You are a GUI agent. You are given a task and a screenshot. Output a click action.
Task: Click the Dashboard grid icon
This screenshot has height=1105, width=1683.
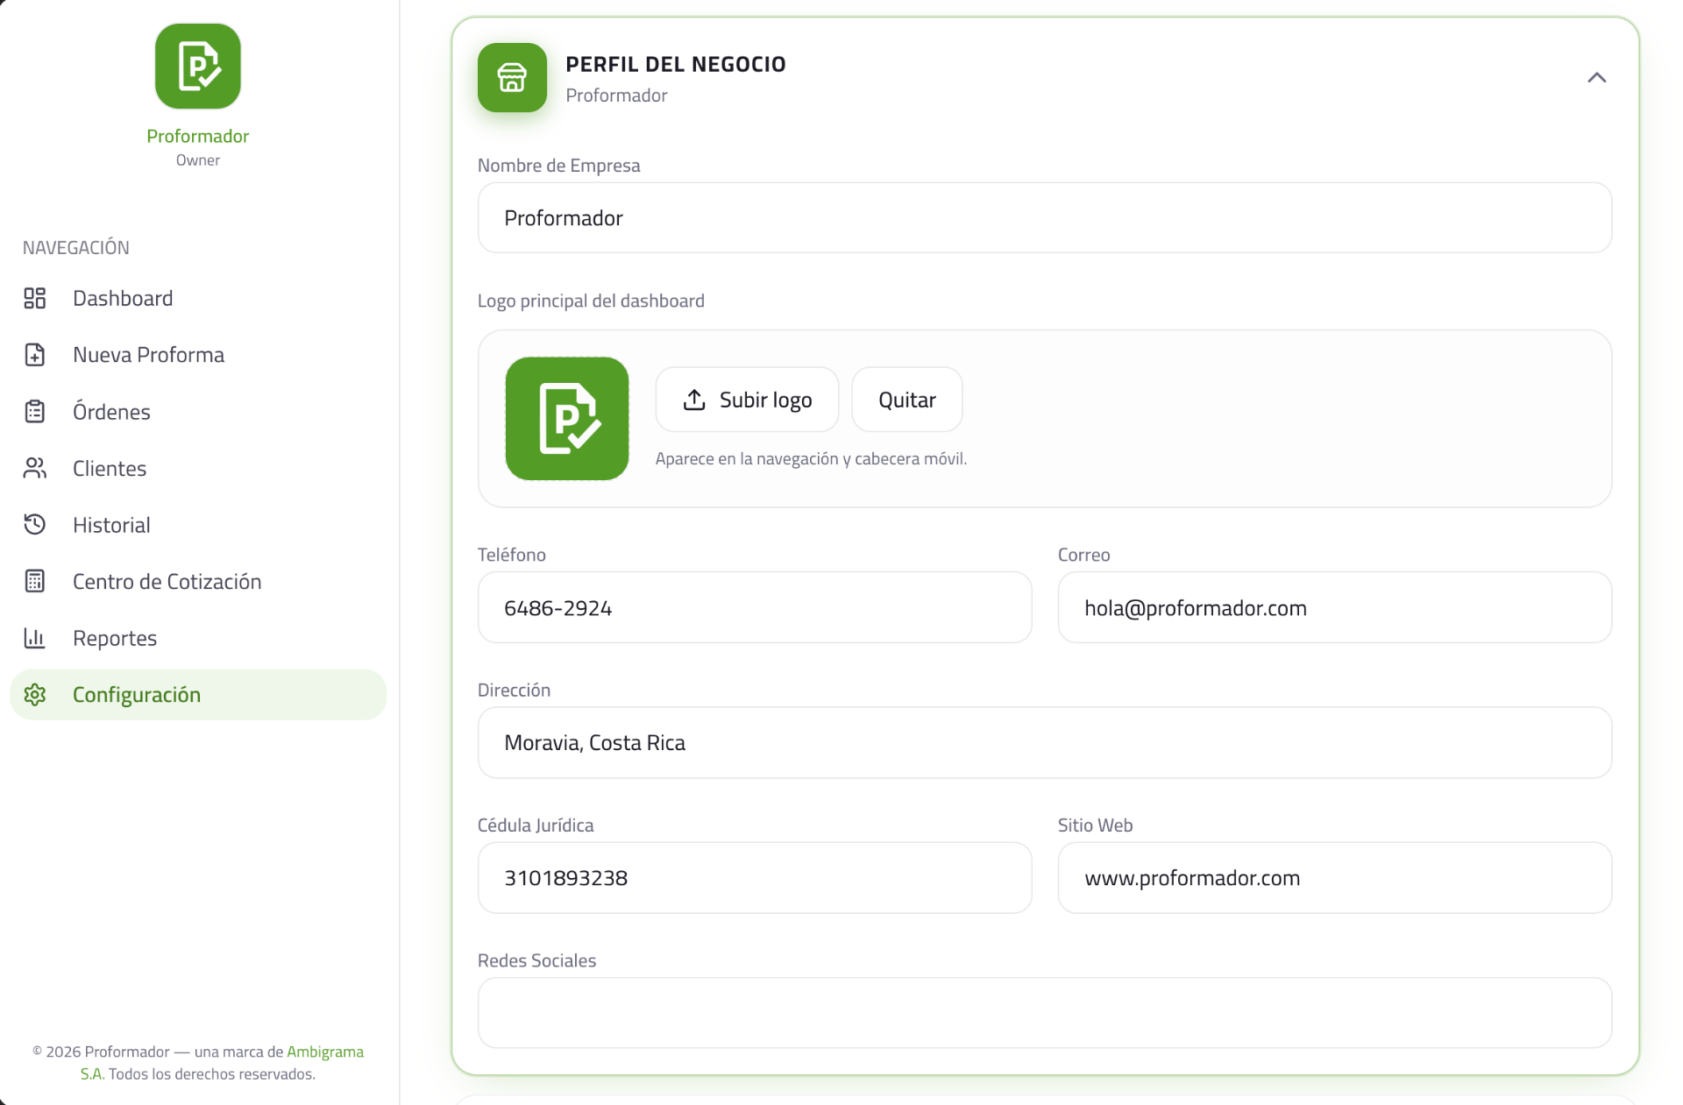point(35,299)
